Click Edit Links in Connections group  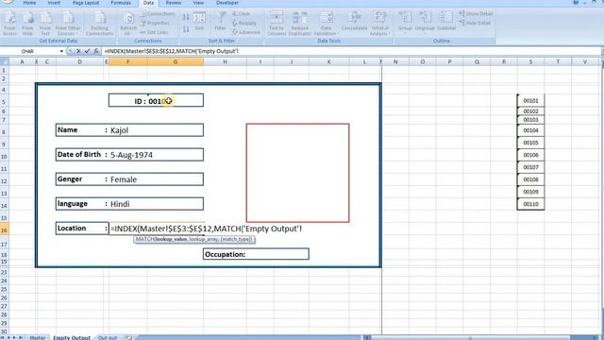[154, 32]
